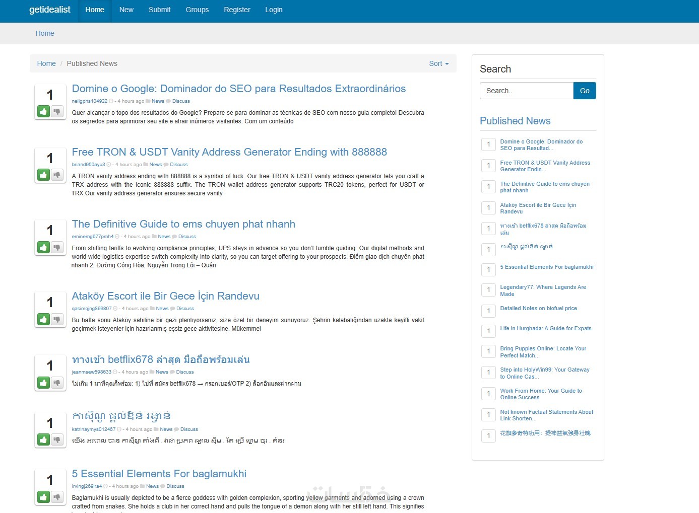Open the Ataköy Escort ile Bir Gece title
Viewport: 699px width, 513px height.
tap(165, 296)
